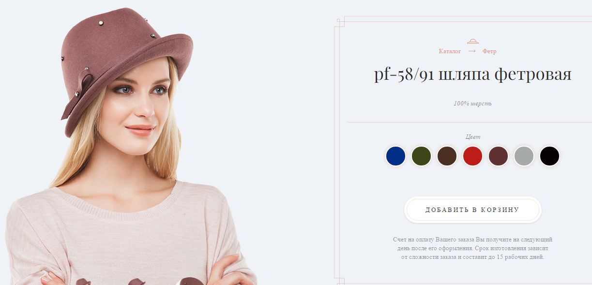The height and width of the screenshot is (285, 592).
Task: Pick the light gray color swatch
Action: click(x=524, y=156)
